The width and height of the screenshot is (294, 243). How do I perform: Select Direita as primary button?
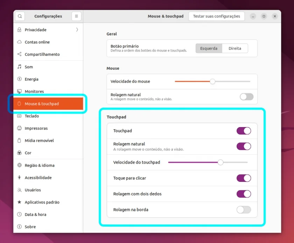[235, 49]
